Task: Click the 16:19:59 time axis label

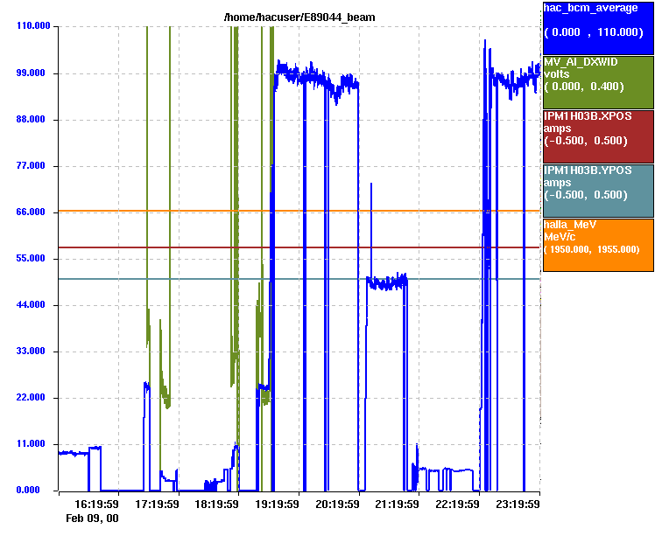Action: [x=96, y=505]
